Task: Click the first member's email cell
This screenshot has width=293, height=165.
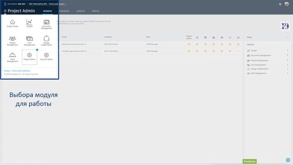Action: 74,44
